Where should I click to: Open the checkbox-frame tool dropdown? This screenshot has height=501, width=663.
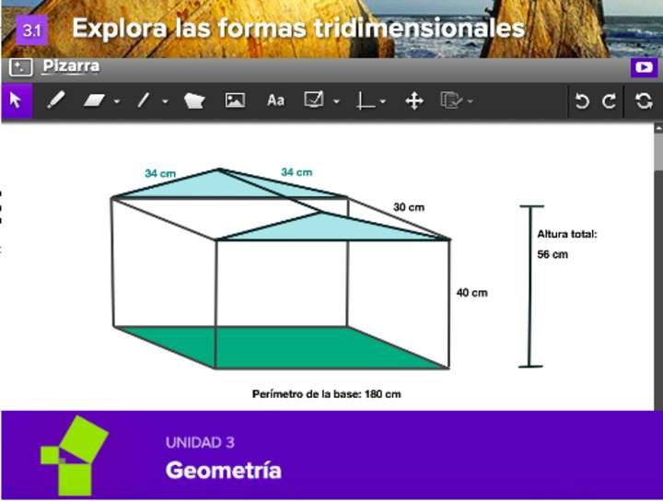click(336, 102)
